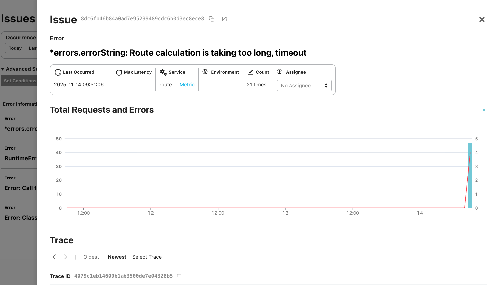Close the Issue detail panel

482,20
